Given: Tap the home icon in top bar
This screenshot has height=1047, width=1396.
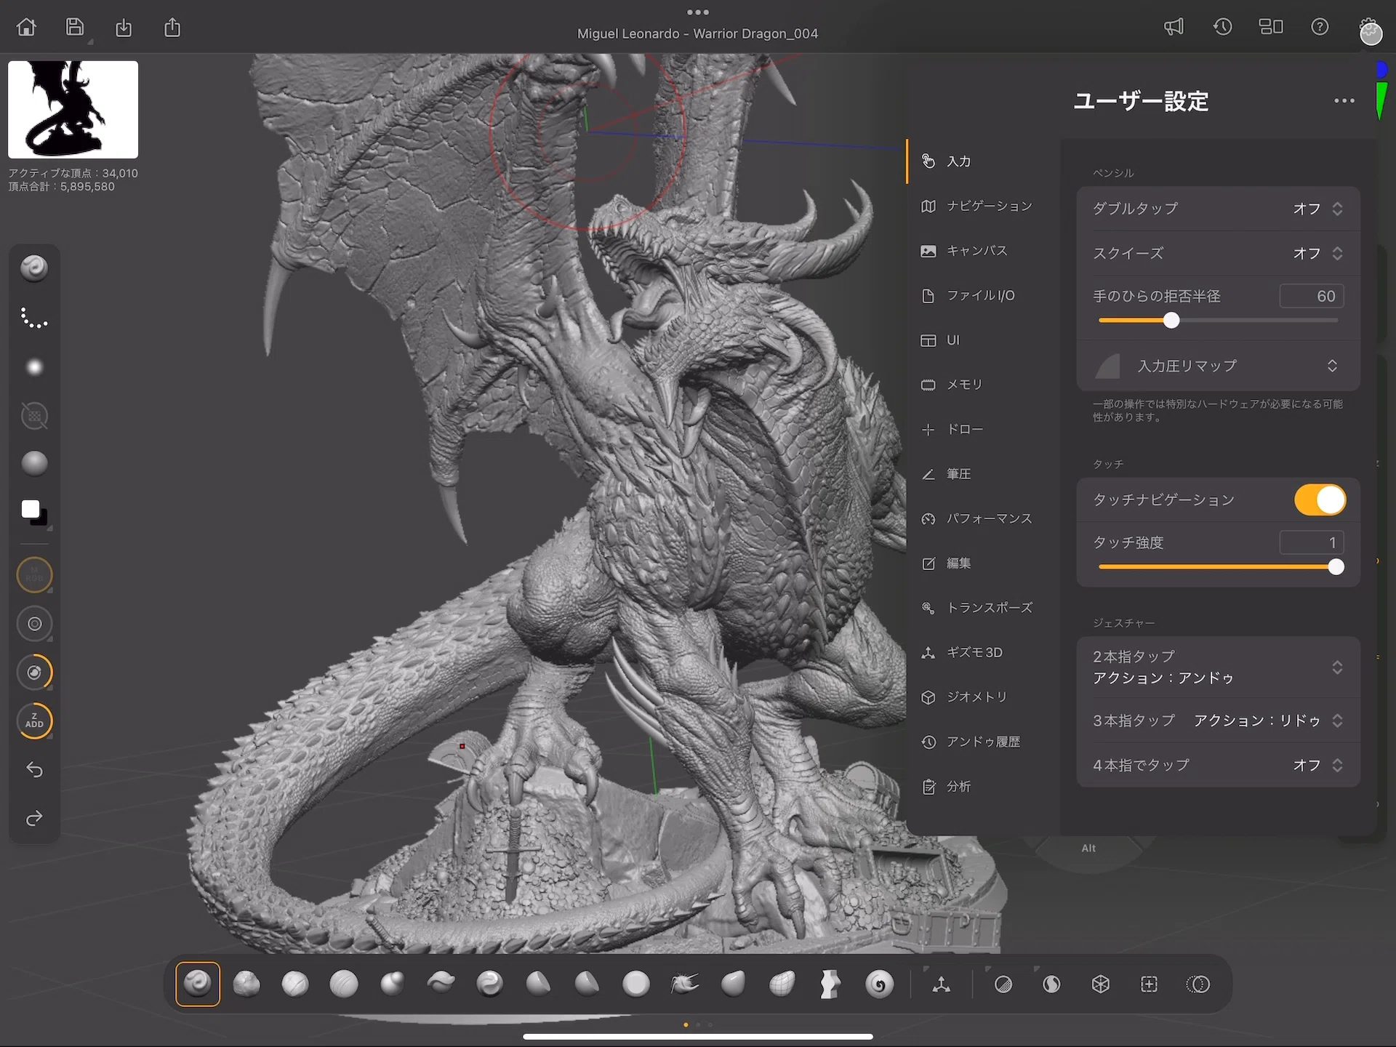Looking at the screenshot, I should point(26,28).
